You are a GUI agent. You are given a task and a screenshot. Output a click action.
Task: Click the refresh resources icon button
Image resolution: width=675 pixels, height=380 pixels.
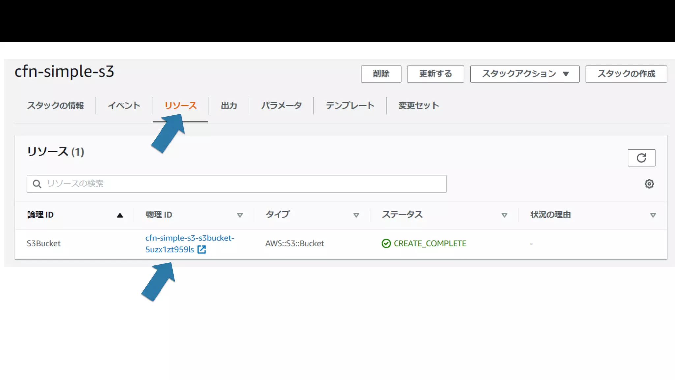coord(641,158)
